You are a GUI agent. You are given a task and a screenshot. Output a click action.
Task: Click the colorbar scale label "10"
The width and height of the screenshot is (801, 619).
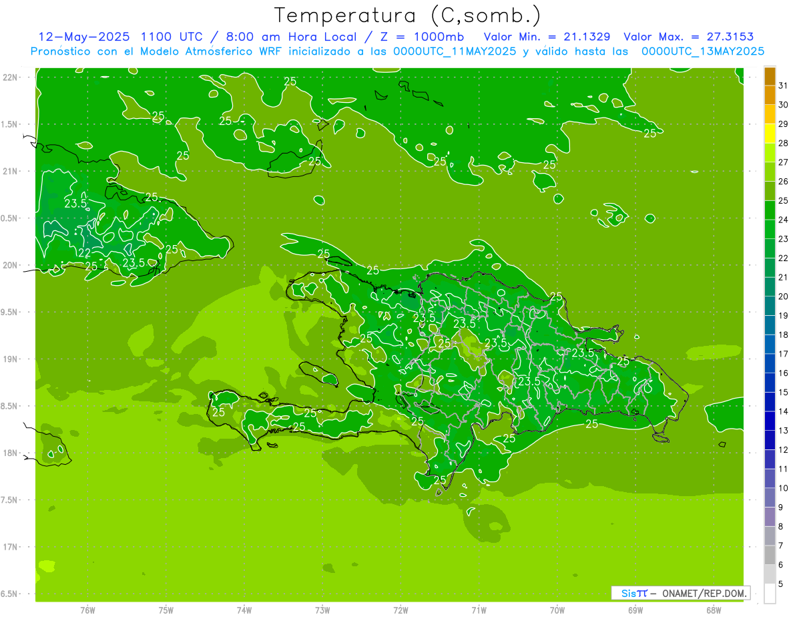click(x=783, y=488)
